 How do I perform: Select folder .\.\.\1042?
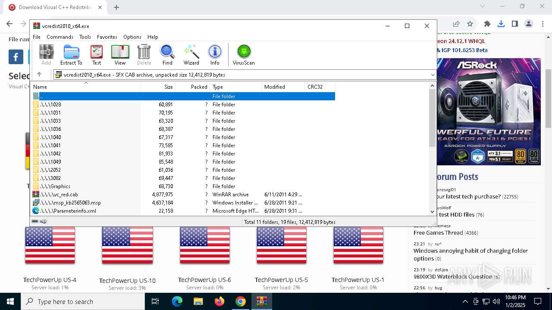point(183,154)
